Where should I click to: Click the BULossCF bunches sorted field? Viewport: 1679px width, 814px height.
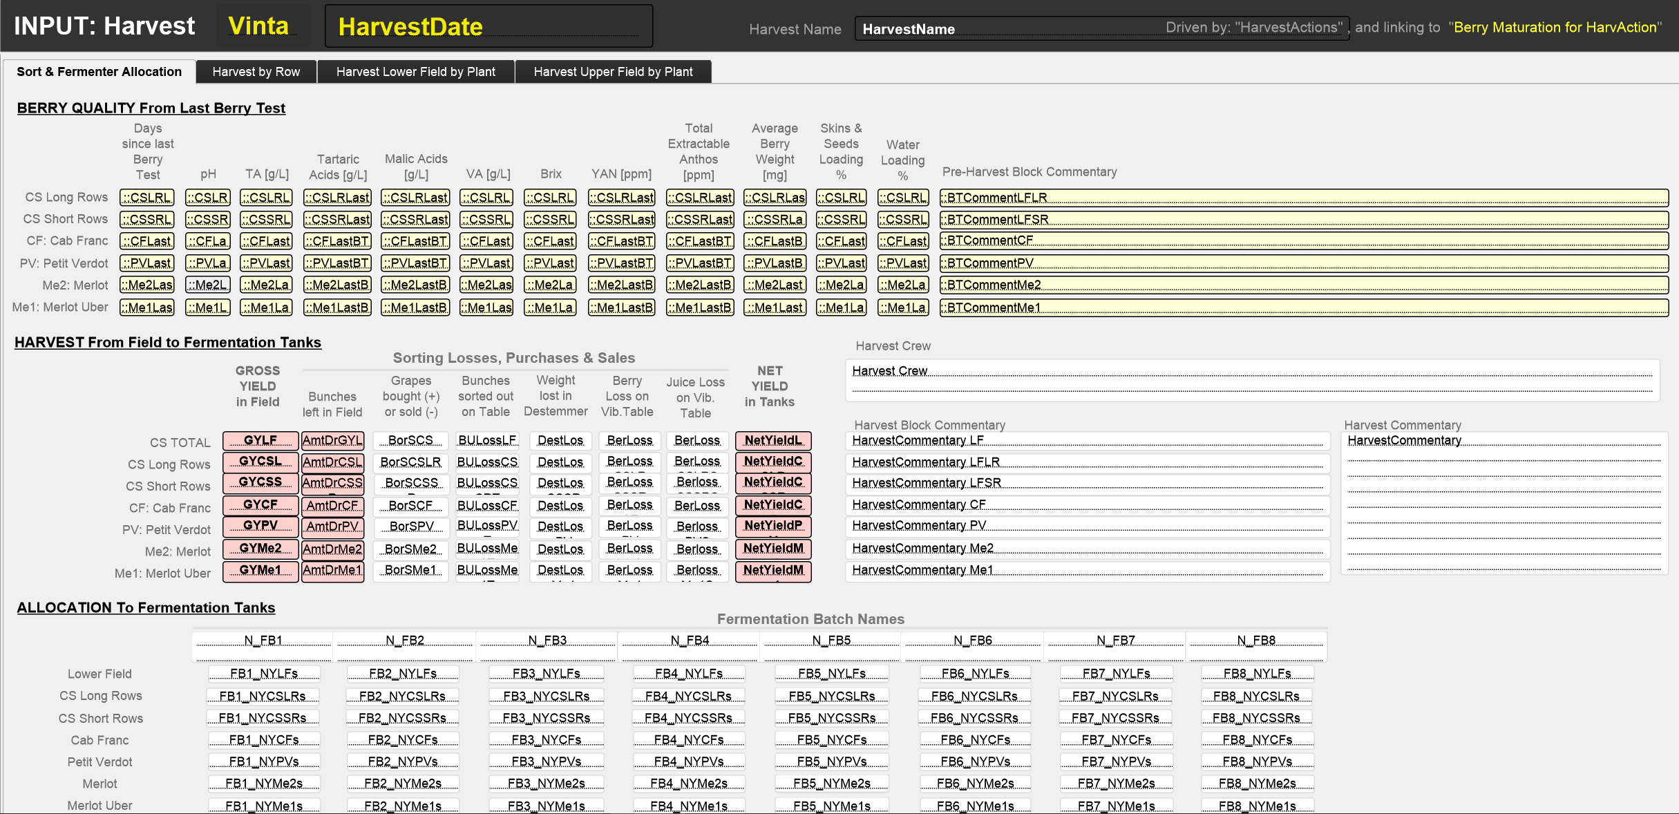[487, 506]
